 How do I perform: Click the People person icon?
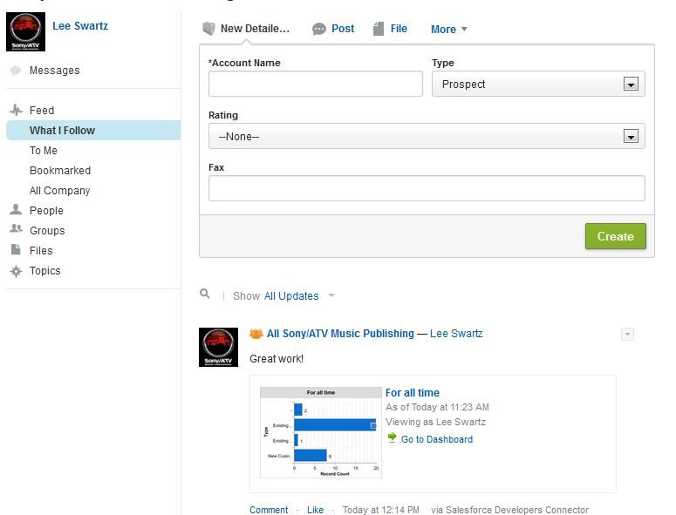tap(16, 210)
